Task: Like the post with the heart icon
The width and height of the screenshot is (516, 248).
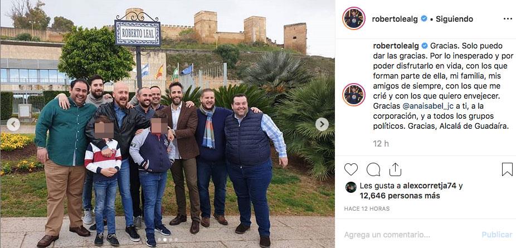Action: coord(351,169)
